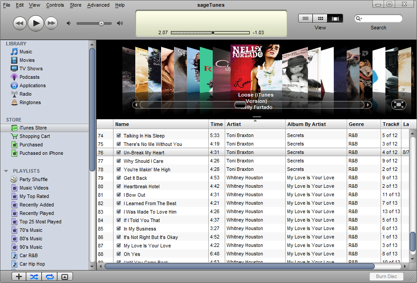Uncheck There's No Me Without You

pyautogui.click(x=119, y=144)
